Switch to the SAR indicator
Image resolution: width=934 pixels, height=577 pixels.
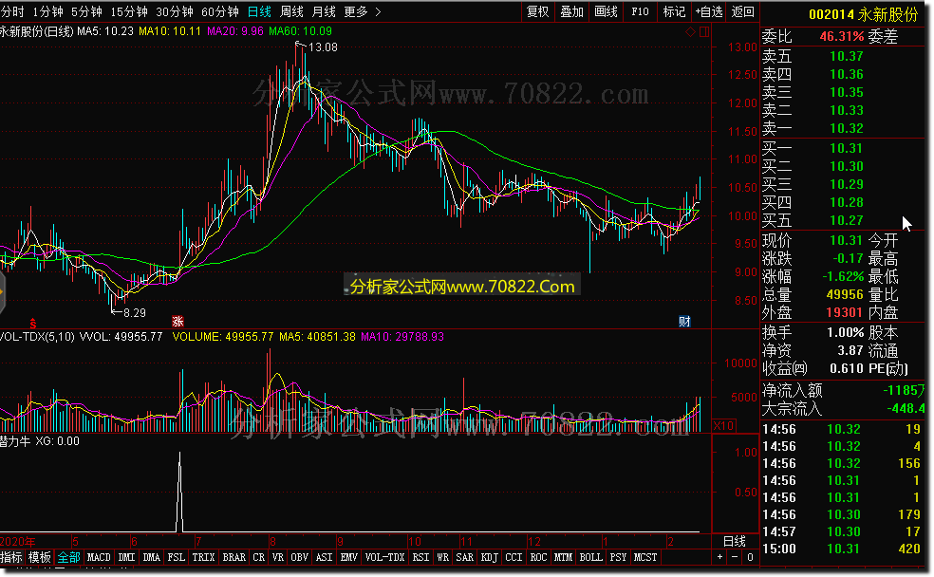[464, 557]
